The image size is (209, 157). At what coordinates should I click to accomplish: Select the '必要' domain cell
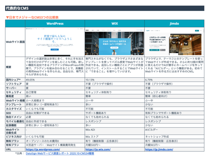[x=28, y=117]
